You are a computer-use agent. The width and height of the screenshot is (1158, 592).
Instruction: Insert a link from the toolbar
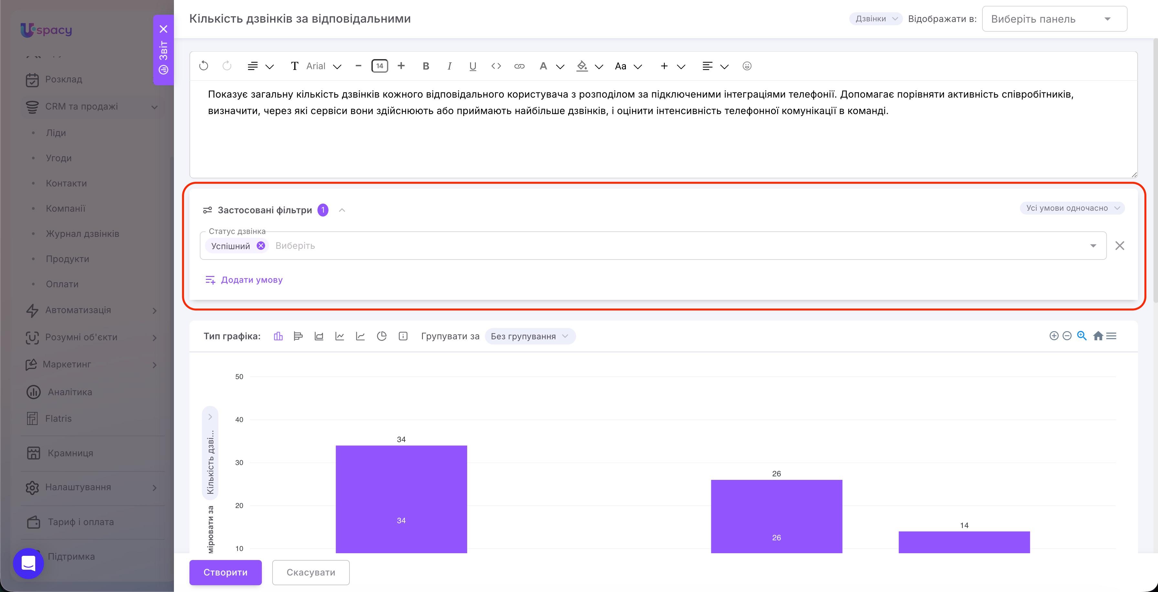(x=519, y=66)
